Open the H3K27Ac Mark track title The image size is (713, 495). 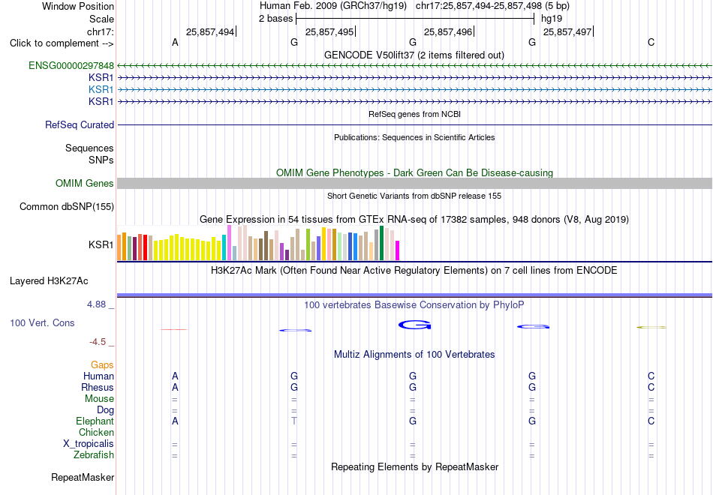point(414,271)
